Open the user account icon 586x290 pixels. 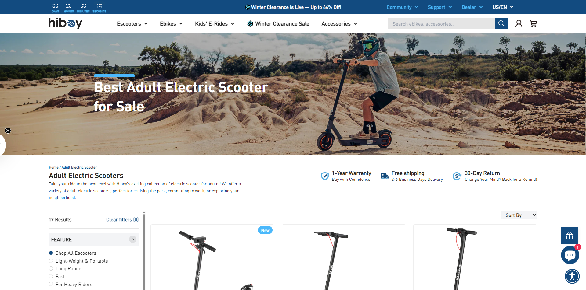519,23
